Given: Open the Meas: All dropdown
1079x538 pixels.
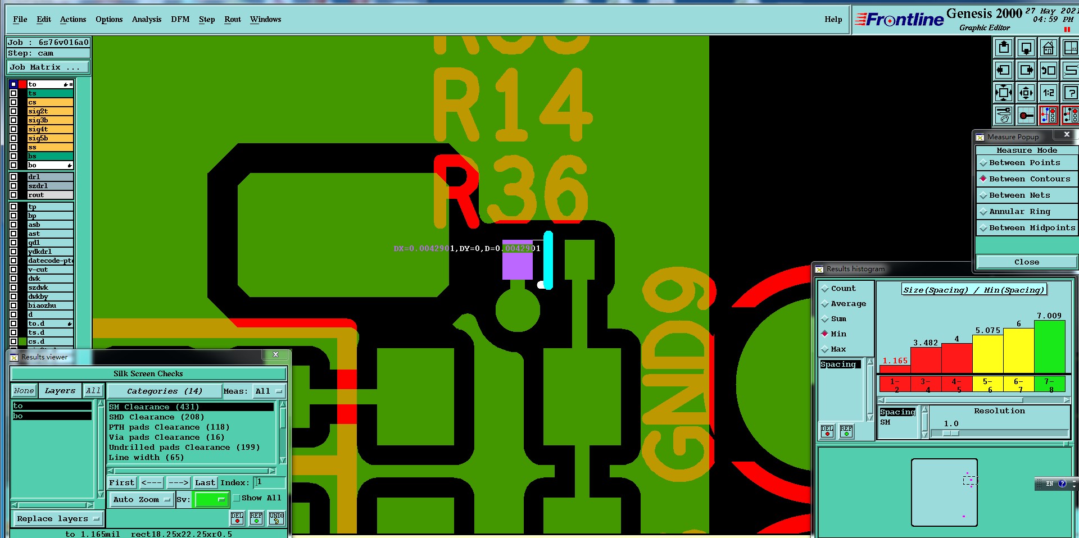Looking at the screenshot, I should 269,391.
